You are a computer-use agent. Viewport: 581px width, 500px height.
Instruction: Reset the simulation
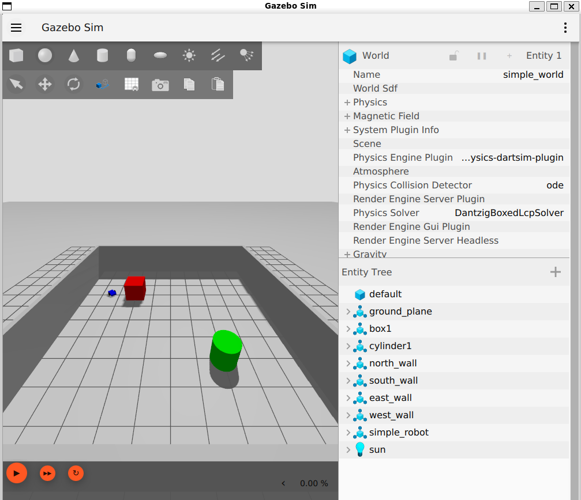click(76, 473)
